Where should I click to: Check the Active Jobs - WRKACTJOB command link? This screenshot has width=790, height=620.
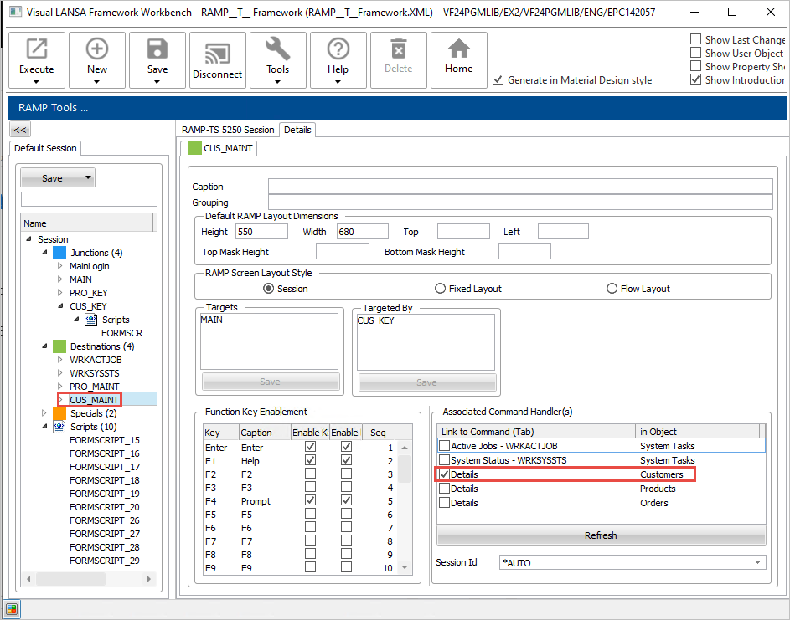point(444,446)
